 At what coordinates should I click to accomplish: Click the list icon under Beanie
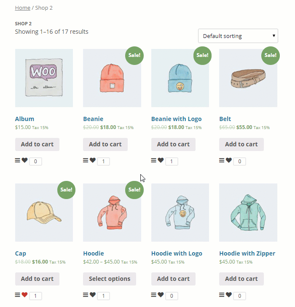[x=86, y=160]
